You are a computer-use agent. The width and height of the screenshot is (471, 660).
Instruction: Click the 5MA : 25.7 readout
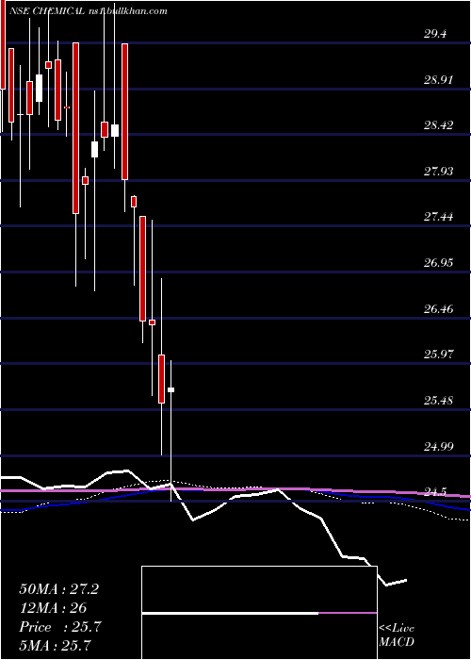coord(56,645)
